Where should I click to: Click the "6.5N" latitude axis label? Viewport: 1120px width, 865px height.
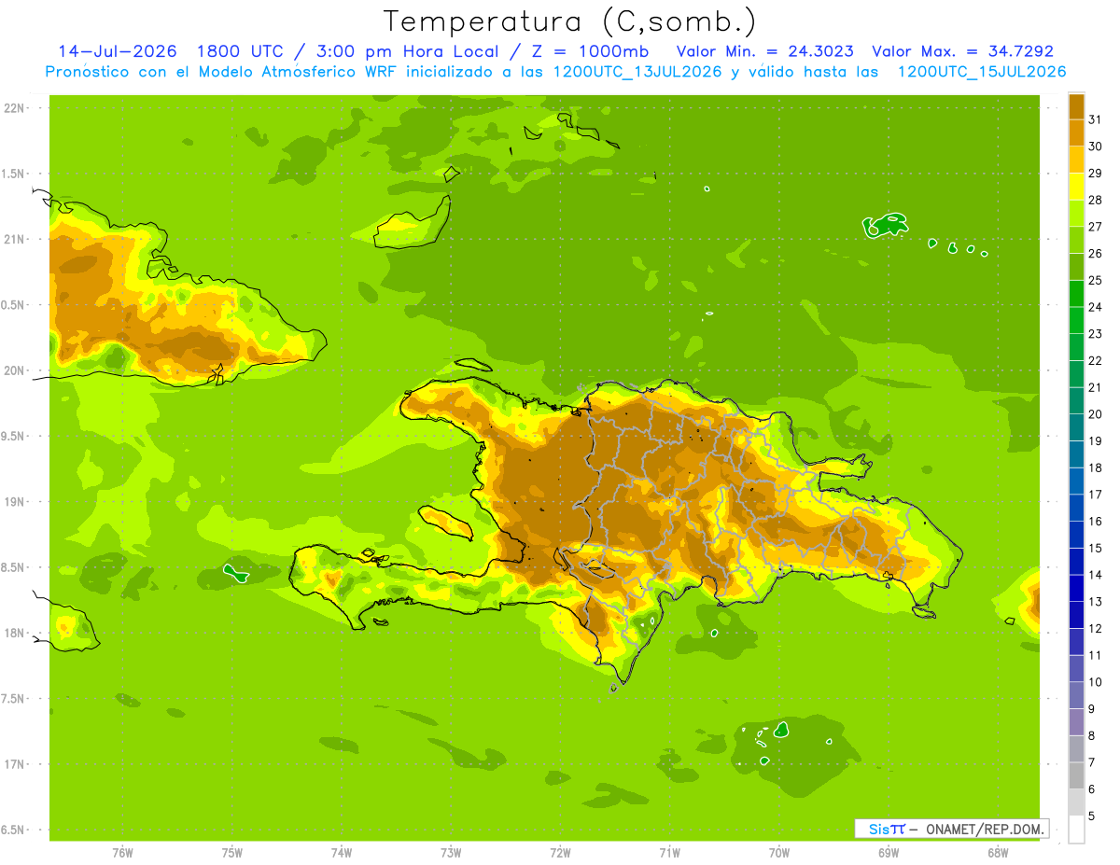[x=14, y=830]
